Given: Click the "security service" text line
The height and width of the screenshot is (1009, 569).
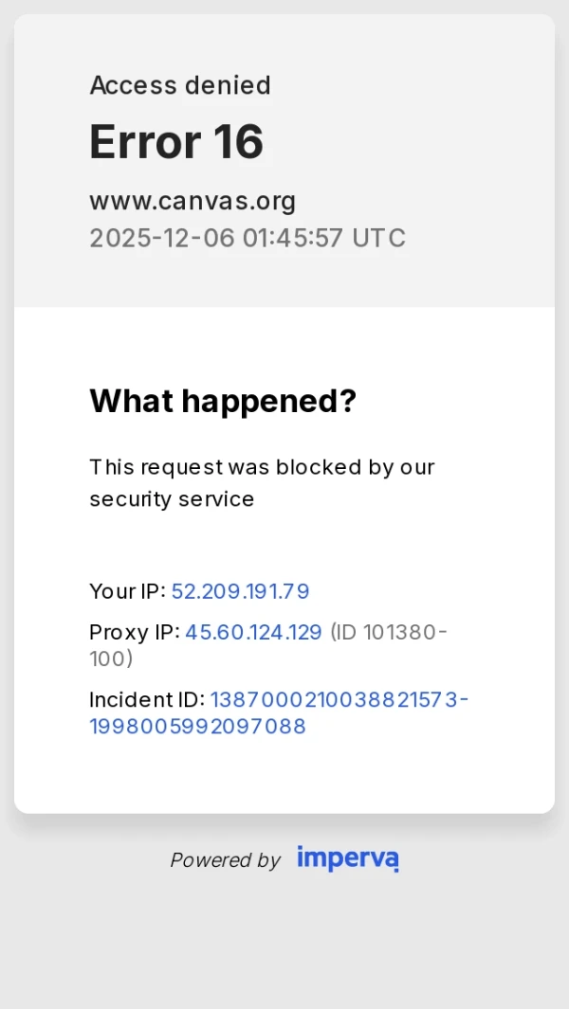Looking at the screenshot, I should coord(172,499).
